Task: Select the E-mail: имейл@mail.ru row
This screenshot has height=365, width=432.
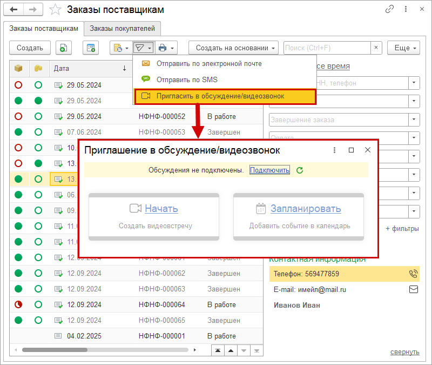Action: [x=345, y=289]
